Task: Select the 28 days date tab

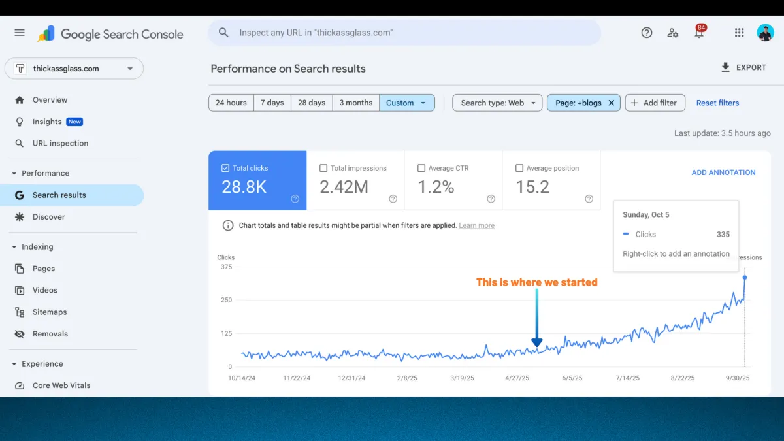Action: pyautogui.click(x=312, y=103)
